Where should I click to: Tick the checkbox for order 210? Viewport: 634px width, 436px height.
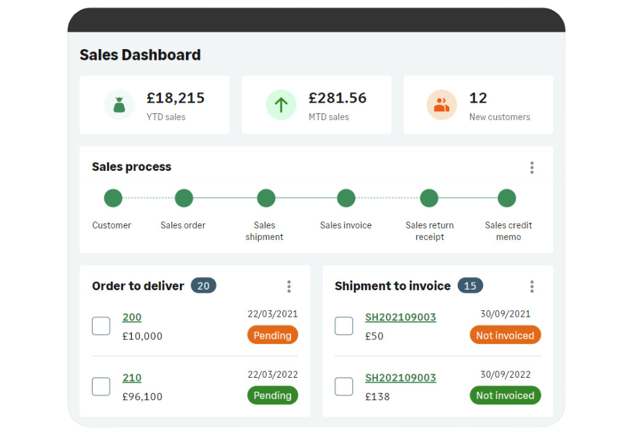(101, 386)
